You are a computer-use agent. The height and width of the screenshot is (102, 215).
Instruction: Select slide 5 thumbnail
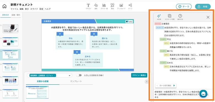click(10, 80)
